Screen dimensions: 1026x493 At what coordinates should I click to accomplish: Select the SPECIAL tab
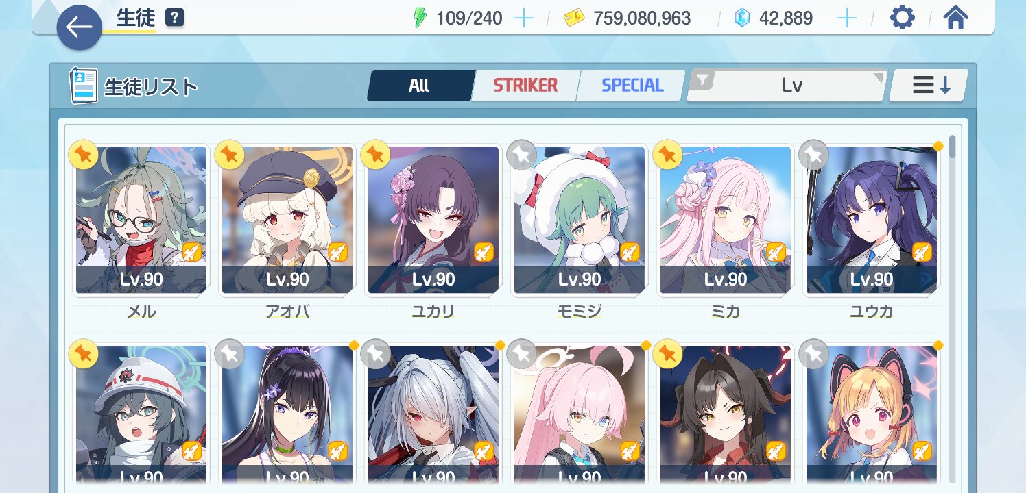(x=632, y=86)
